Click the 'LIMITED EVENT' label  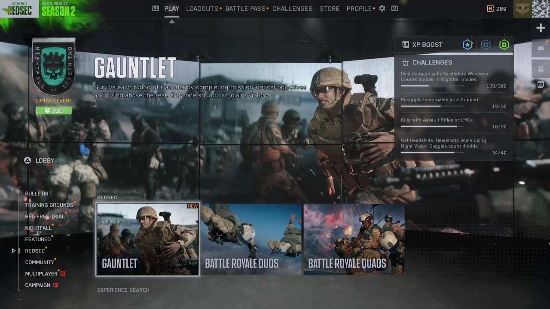coord(54,101)
